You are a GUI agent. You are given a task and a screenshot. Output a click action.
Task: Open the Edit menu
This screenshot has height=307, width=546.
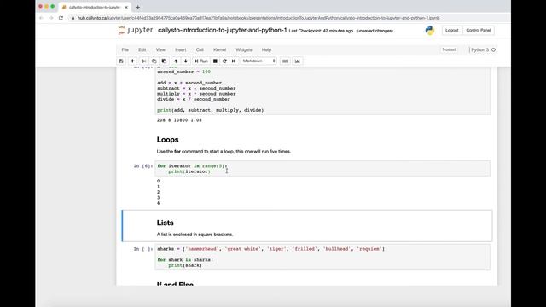tap(142, 49)
